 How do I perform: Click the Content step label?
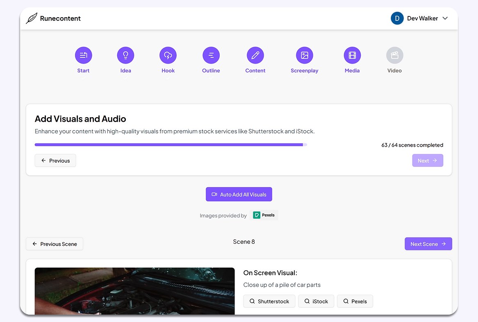255,71
